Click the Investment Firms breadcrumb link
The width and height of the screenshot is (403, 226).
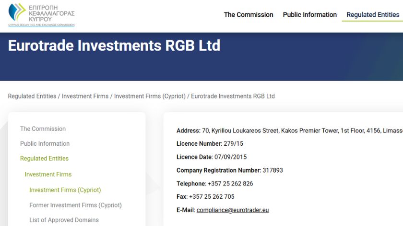(x=85, y=96)
